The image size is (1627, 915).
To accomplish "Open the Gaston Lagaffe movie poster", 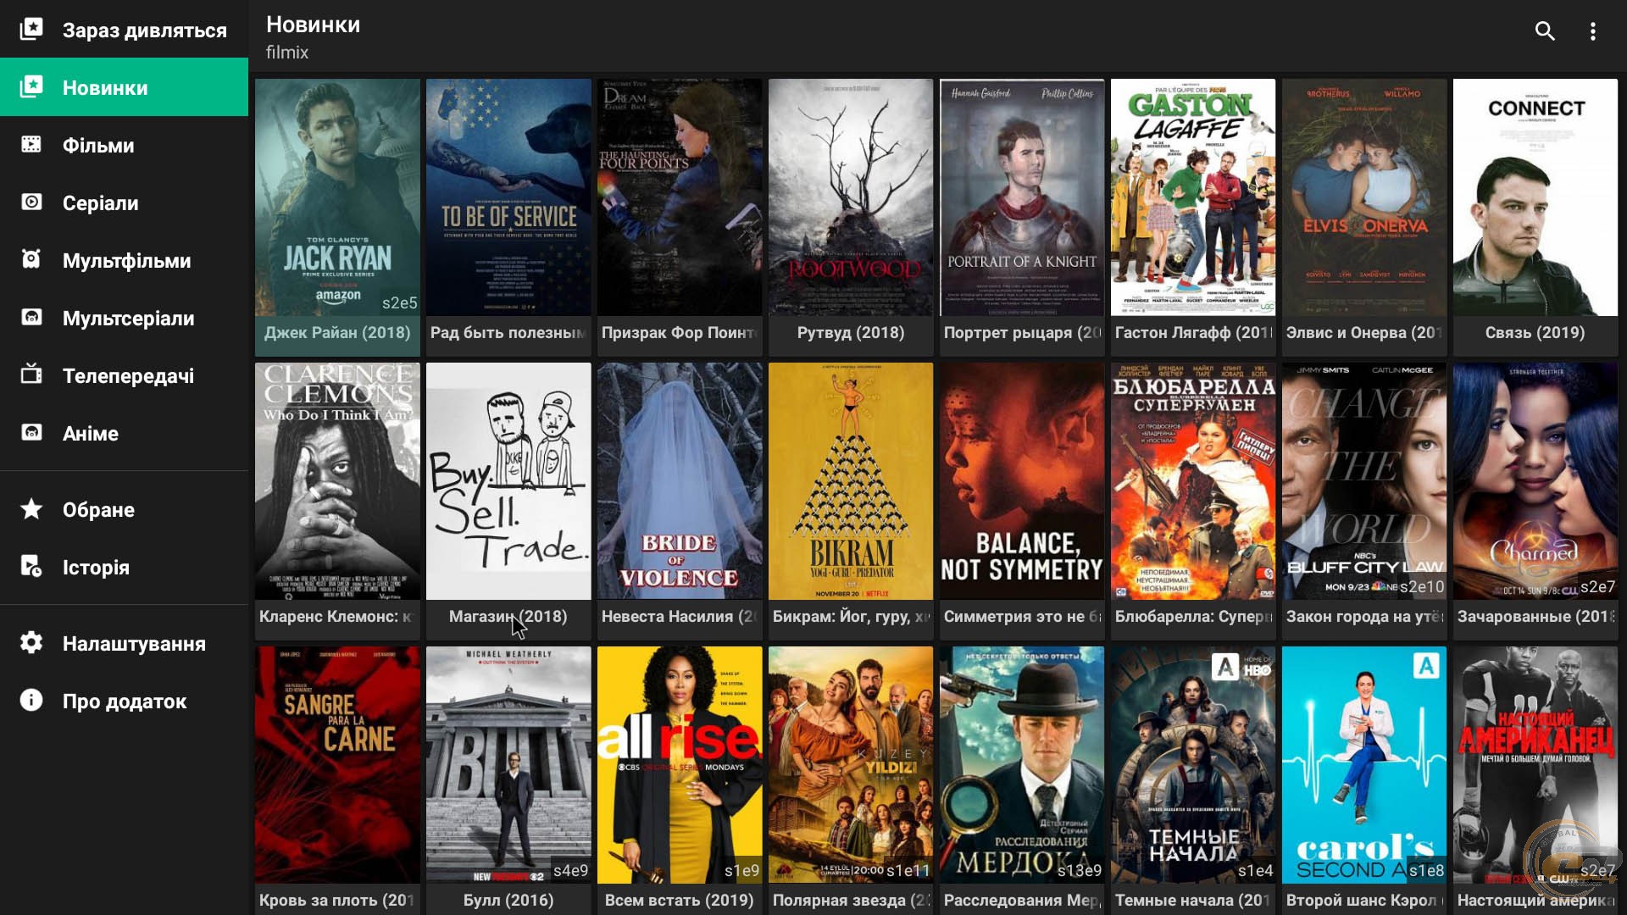I will point(1192,197).
